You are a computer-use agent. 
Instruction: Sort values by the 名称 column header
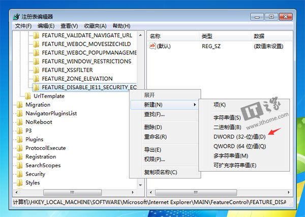tap(173, 36)
